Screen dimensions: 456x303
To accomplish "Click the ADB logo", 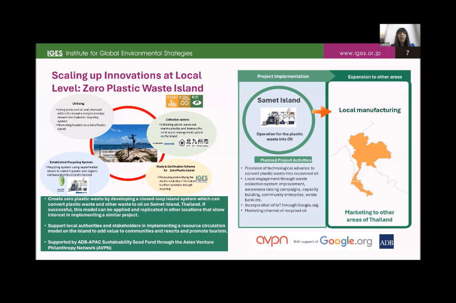I will 386,241.
